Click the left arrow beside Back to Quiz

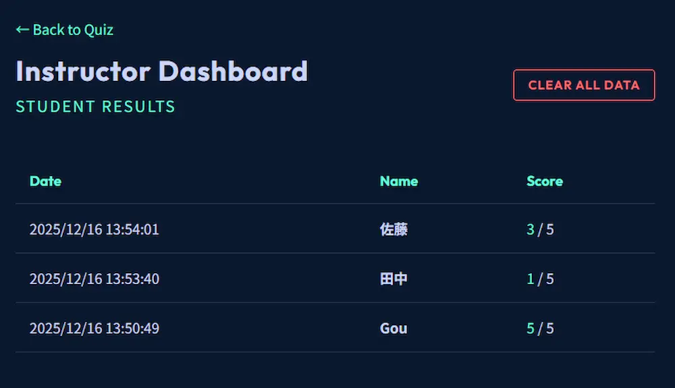tap(22, 30)
